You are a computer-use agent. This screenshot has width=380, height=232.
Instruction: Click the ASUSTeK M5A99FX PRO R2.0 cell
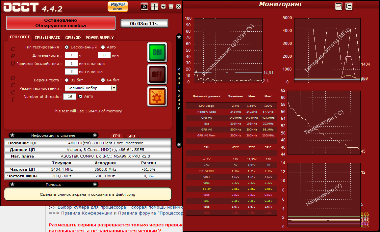105,156
